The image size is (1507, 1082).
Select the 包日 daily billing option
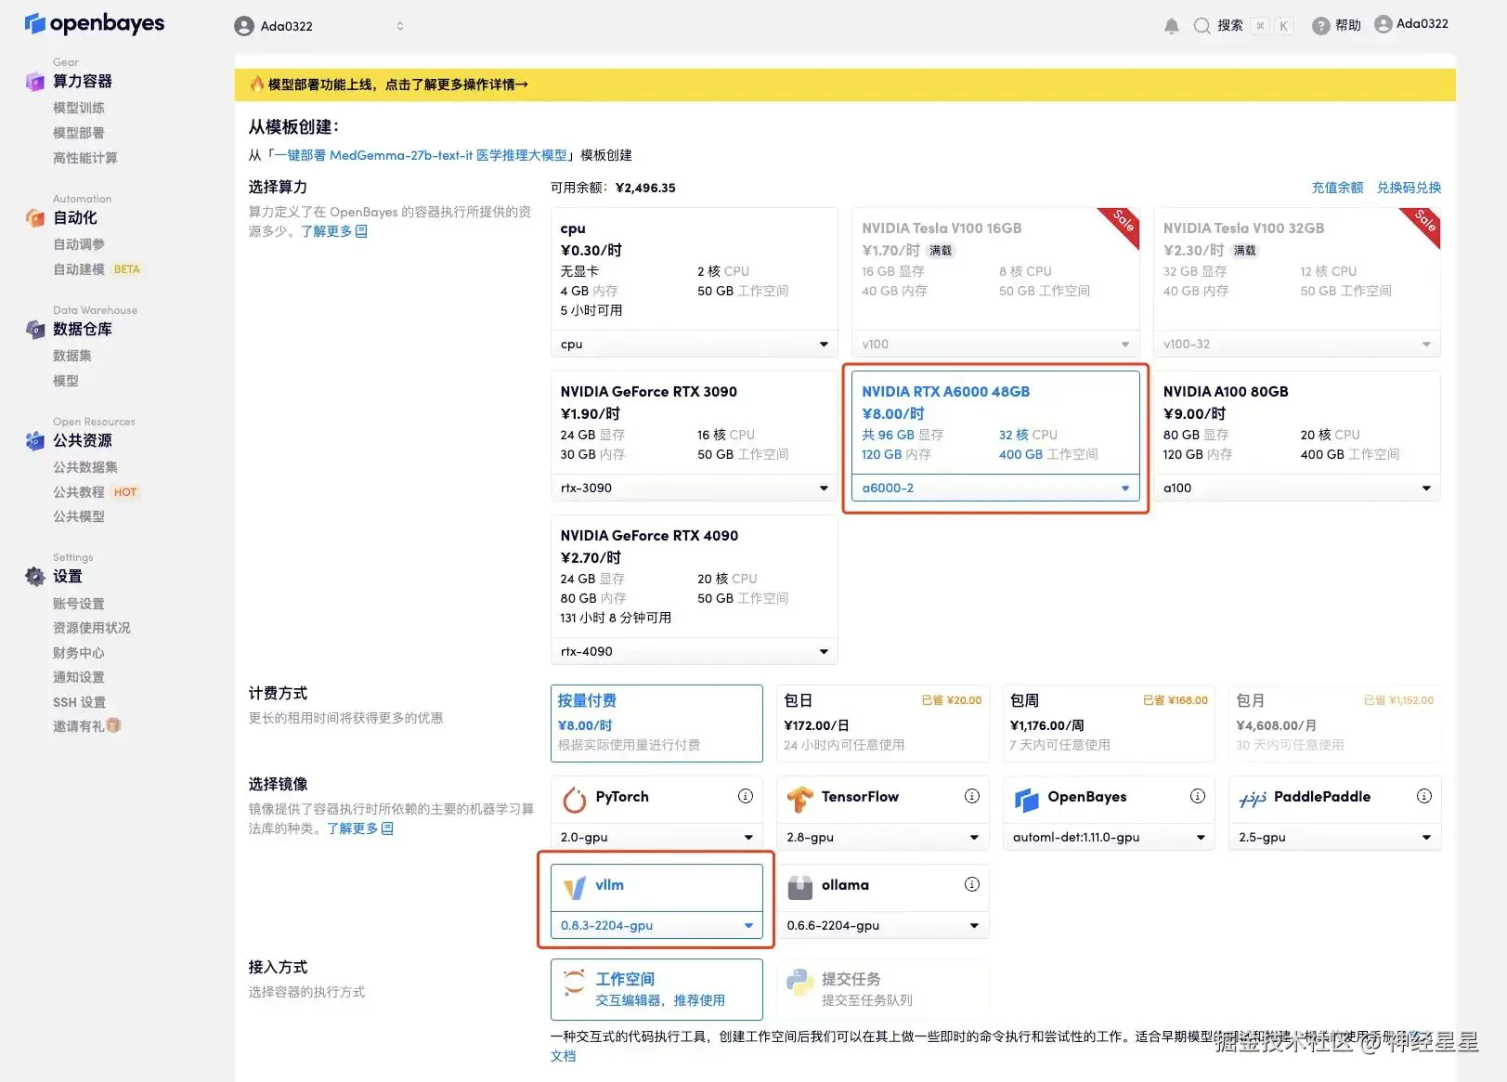(883, 724)
